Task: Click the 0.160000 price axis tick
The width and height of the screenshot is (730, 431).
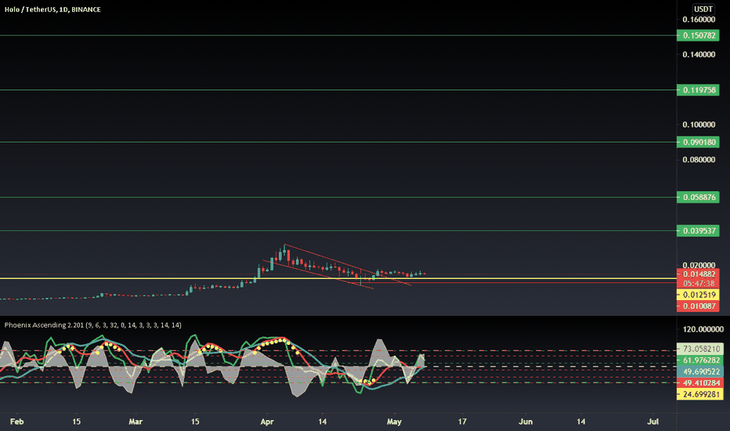Action: (699, 20)
